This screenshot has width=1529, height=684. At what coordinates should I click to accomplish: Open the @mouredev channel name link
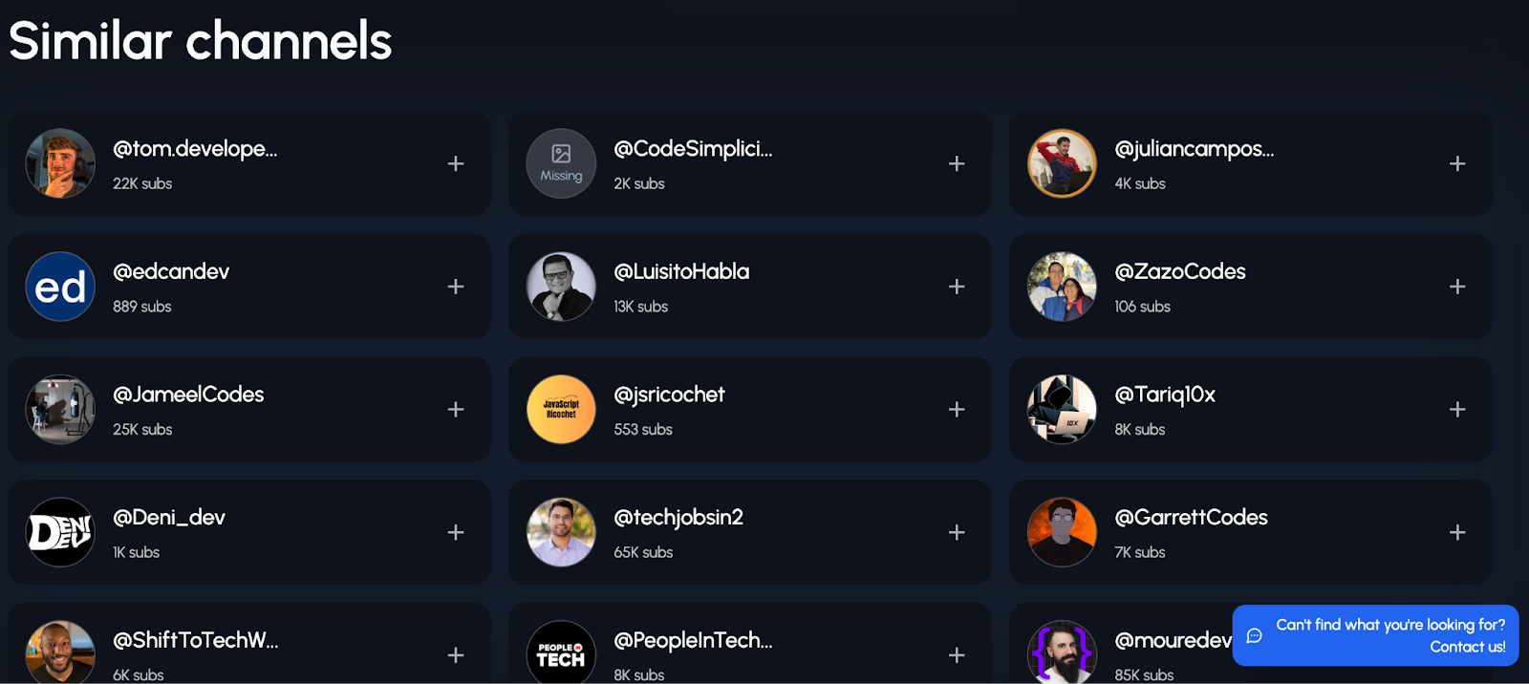pos(1173,640)
